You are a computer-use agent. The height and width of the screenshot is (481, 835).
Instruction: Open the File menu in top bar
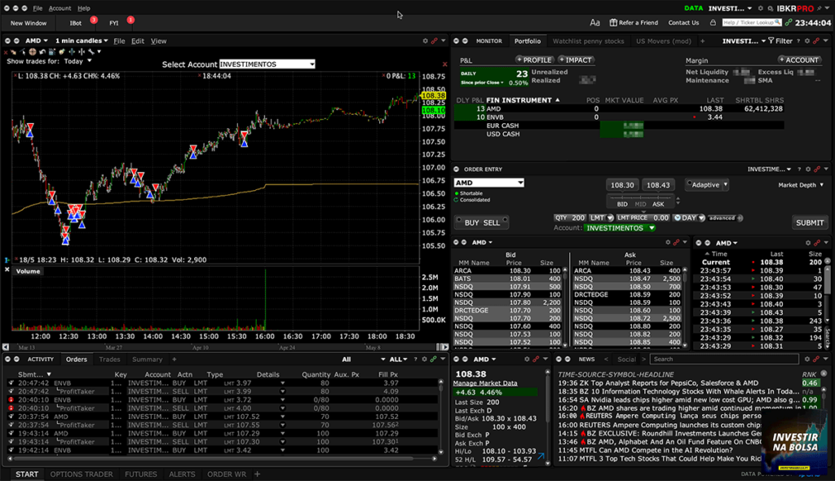click(38, 8)
